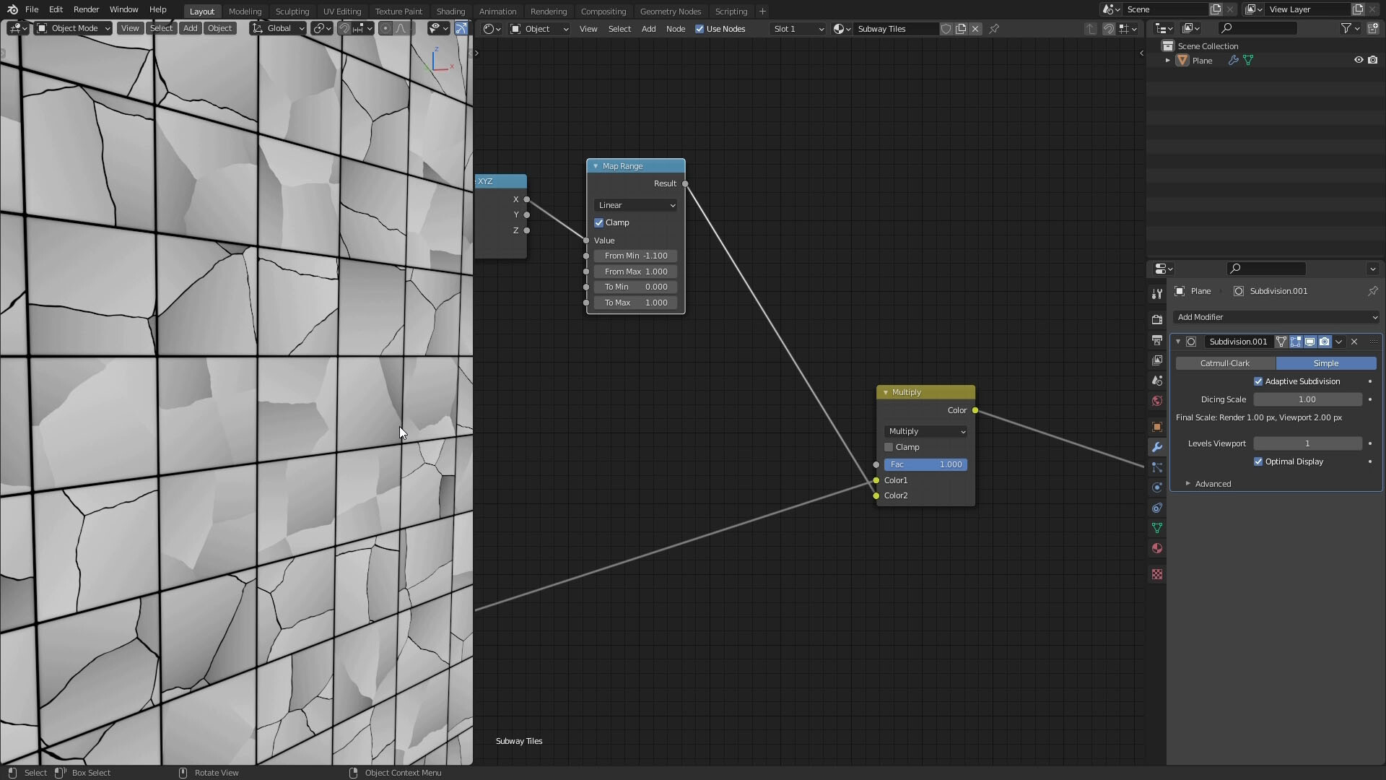Enable snapping with the magnet icon
The height and width of the screenshot is (780, 1386).
pos(345,28)
